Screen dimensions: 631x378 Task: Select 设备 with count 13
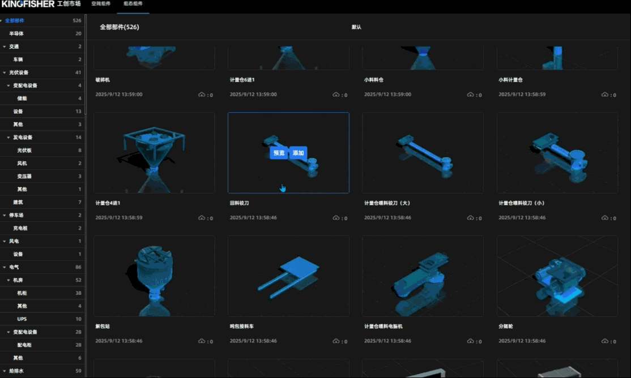(42, 111)
